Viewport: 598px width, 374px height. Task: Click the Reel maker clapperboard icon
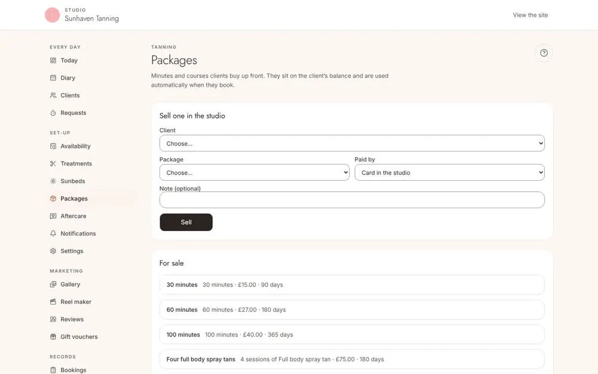pos(53,302)
